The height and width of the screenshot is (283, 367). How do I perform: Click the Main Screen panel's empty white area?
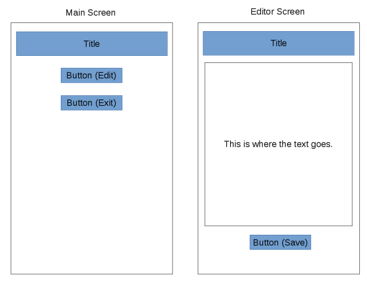(91, 208)
